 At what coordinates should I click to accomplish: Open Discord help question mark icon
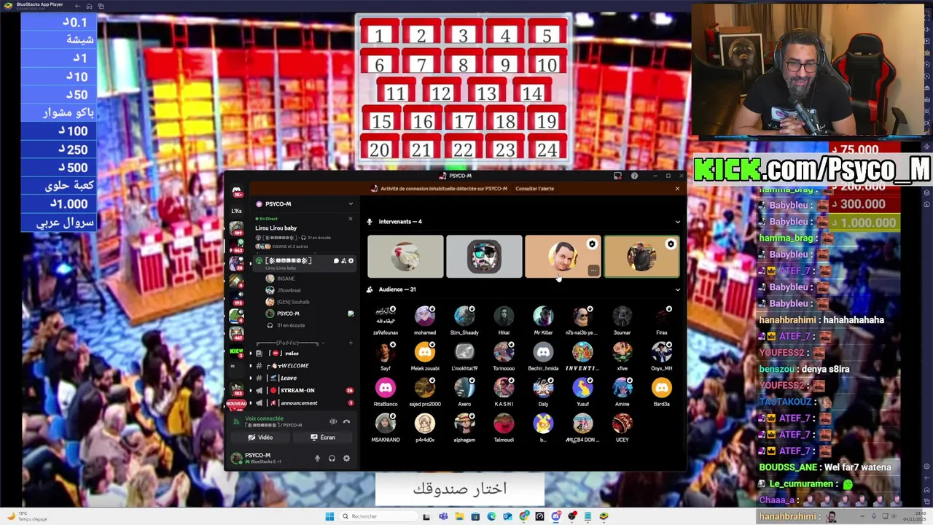click(634, 176)
